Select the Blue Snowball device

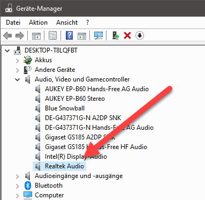65,108
